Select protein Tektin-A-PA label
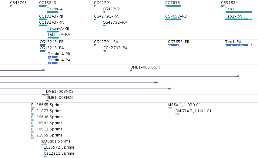The image size is (258, 158). pyautogui.click(x=59, y=60)
